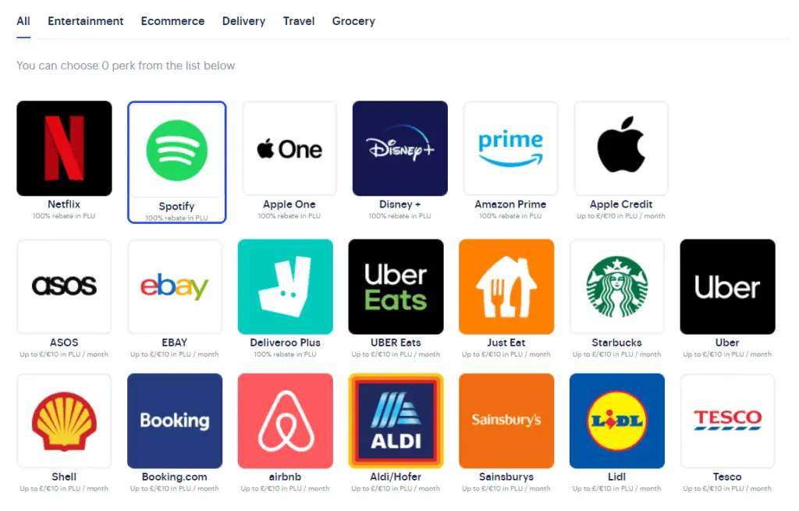Select the Netflix perk icon
Screen dimensions: 799x511
(64, 148)
